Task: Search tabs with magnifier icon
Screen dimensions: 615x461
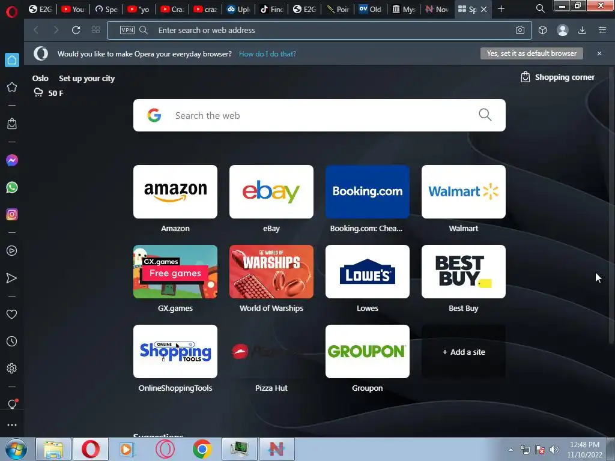Action: pyautogui.click(x=540, y=8)
